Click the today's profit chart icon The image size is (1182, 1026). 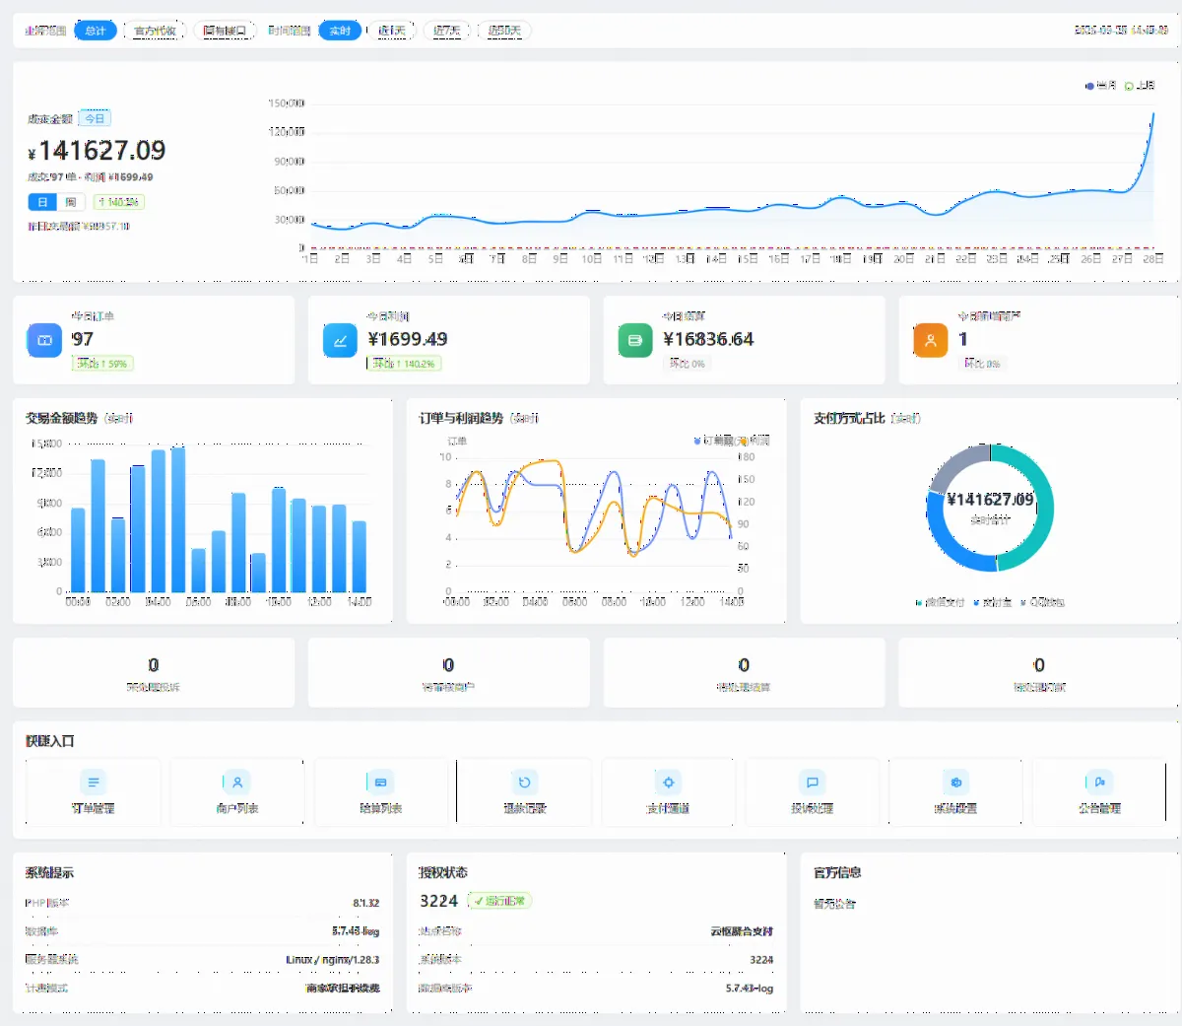coord(340,340)
